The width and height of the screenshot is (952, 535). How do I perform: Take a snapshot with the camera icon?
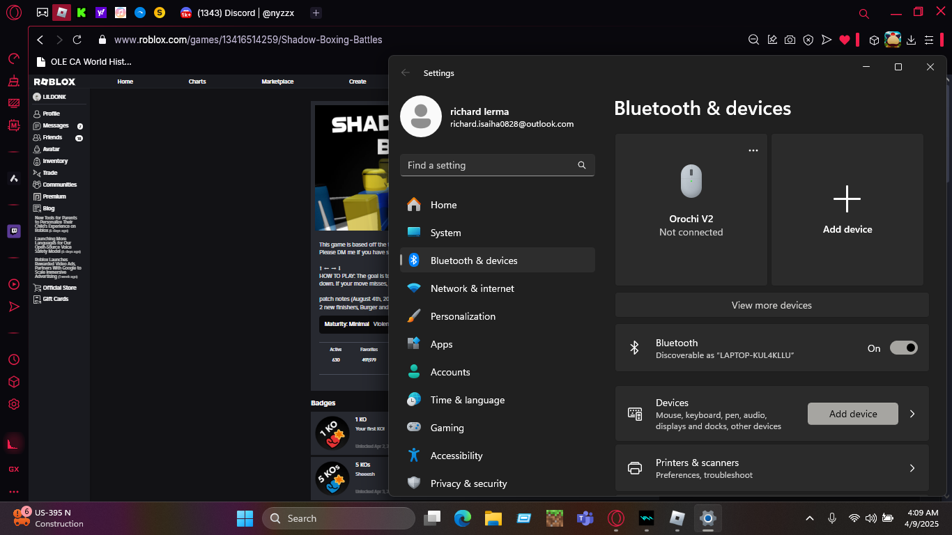point(790,40)
